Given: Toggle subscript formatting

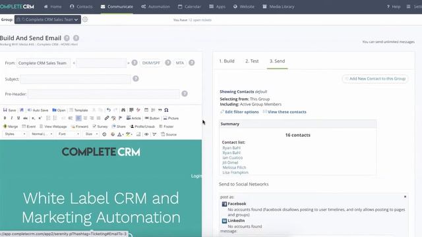Looking at the screenshot, I should point(33,118).
